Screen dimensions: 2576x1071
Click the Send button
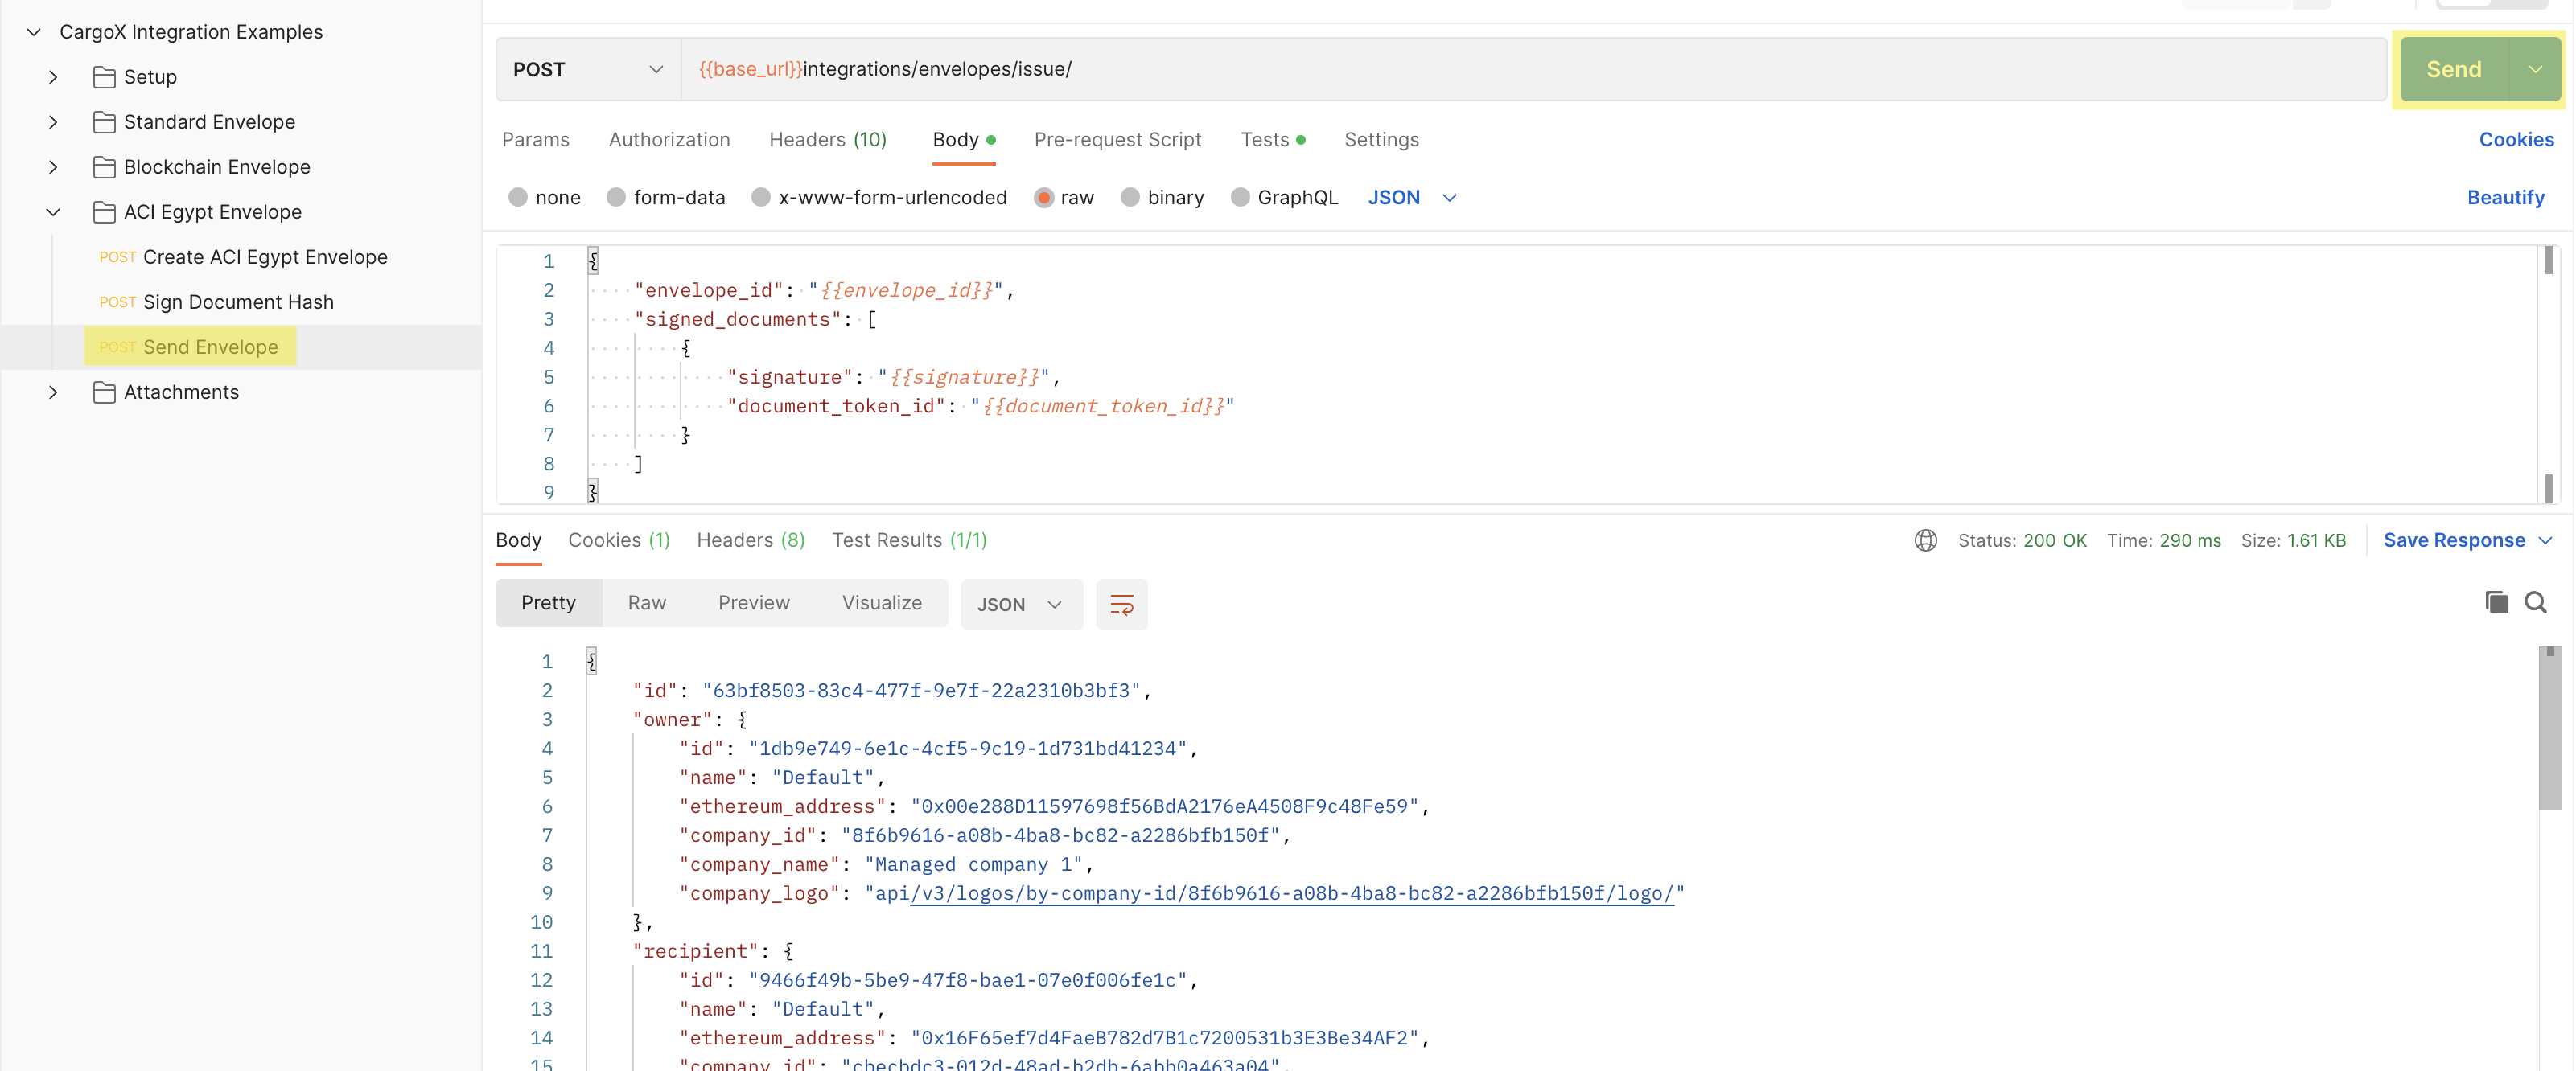pos(2453,70)
